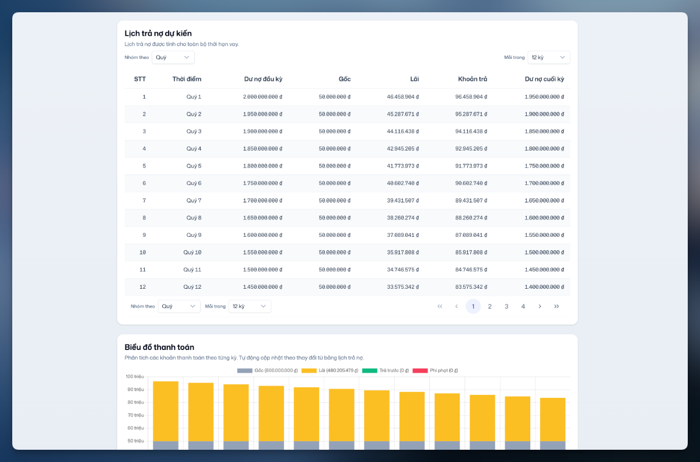Open the bottom 'Nhóm theo' Quý dropdown
This screenshot has height=462, width=700.
[179, 306]
